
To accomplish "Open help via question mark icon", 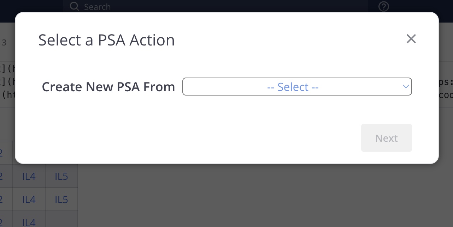I will click(x=383, y=6).
